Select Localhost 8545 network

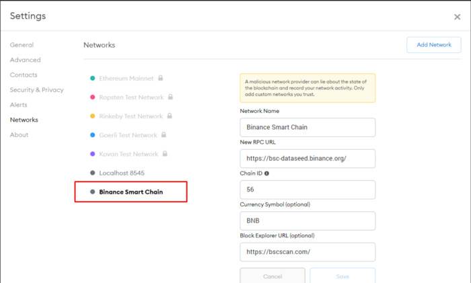(122, 173)
